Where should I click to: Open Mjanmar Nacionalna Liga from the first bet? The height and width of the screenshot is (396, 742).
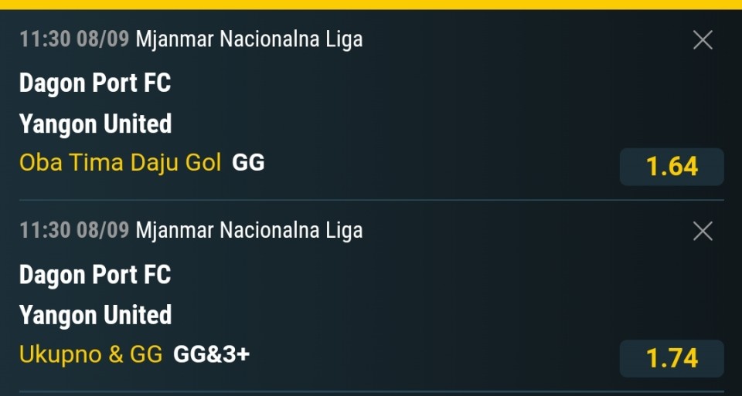[249, 39]
